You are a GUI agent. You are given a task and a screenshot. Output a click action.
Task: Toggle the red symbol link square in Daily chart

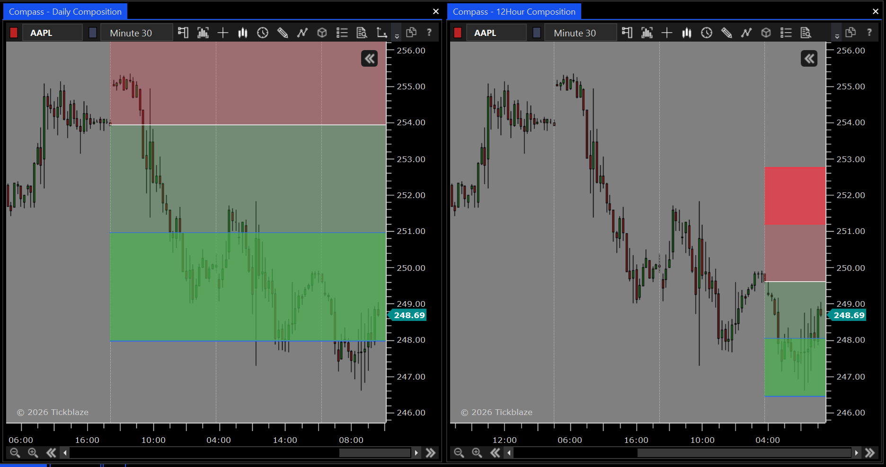coord(14,33)
